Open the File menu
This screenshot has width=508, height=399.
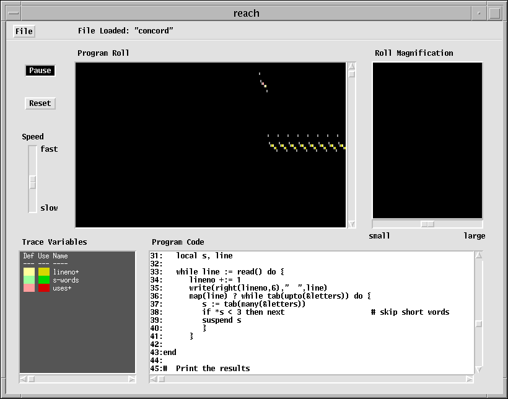point(24,31)
